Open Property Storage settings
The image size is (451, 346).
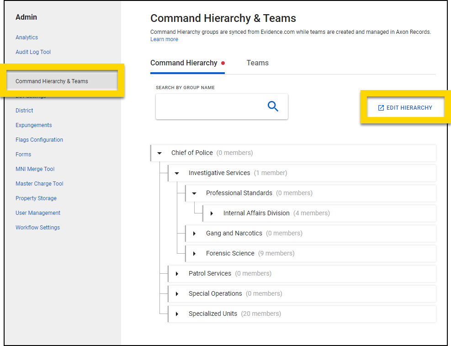pyautogui.click(x=36, y=198)
